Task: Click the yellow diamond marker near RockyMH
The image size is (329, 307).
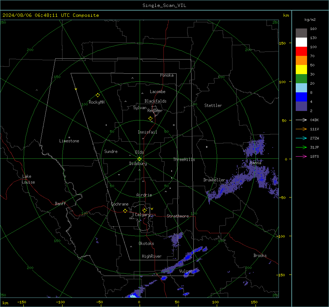Action: click(x=98, y=95)
